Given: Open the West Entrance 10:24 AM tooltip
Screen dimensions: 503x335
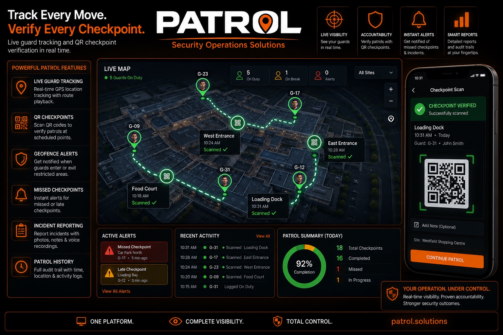Looking at the screenshot, I should 220,143.
